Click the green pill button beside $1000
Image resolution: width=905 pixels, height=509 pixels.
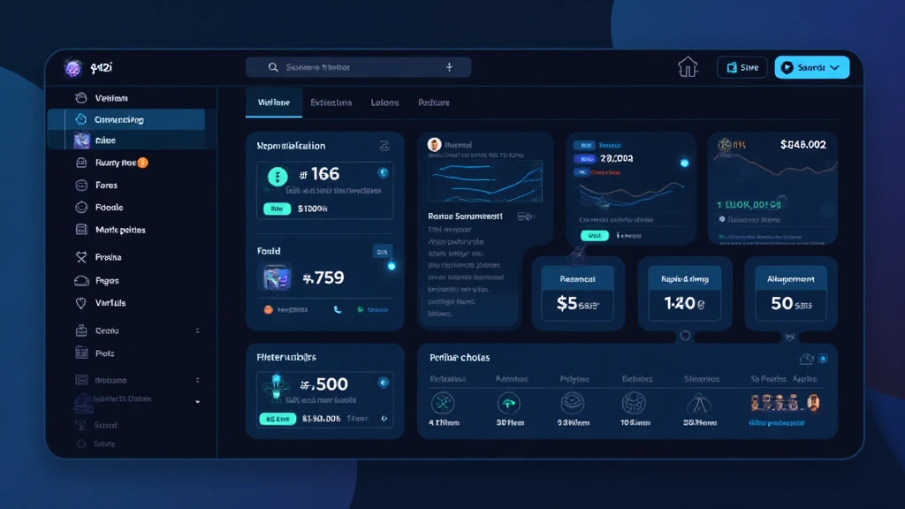pyautogui.click(x=277, y=209)
